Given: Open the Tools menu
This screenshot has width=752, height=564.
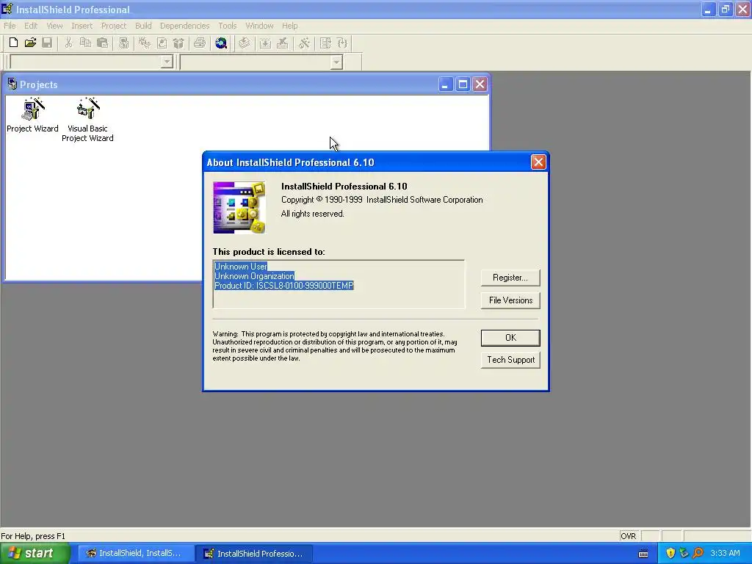Looking at the screenshot, I should [x=228, y=26].
